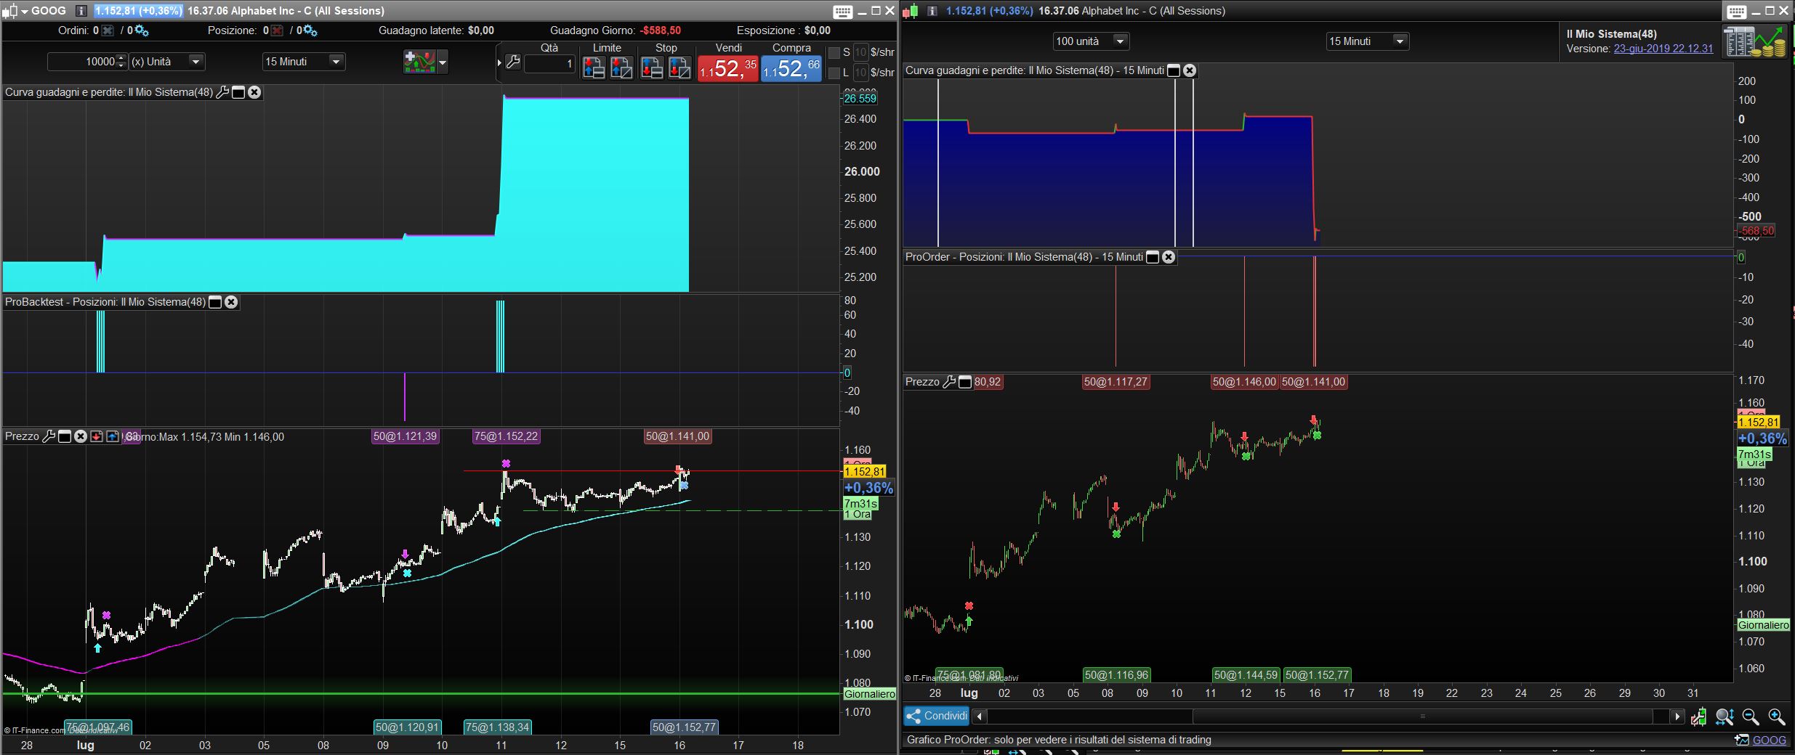Expand the 100 unità dropdown on right chart
Screen dimensions: 1795x755
coord(1120,41)
